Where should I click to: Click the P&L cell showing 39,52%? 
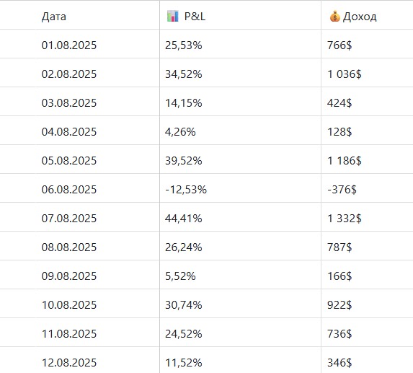[184, 161]
